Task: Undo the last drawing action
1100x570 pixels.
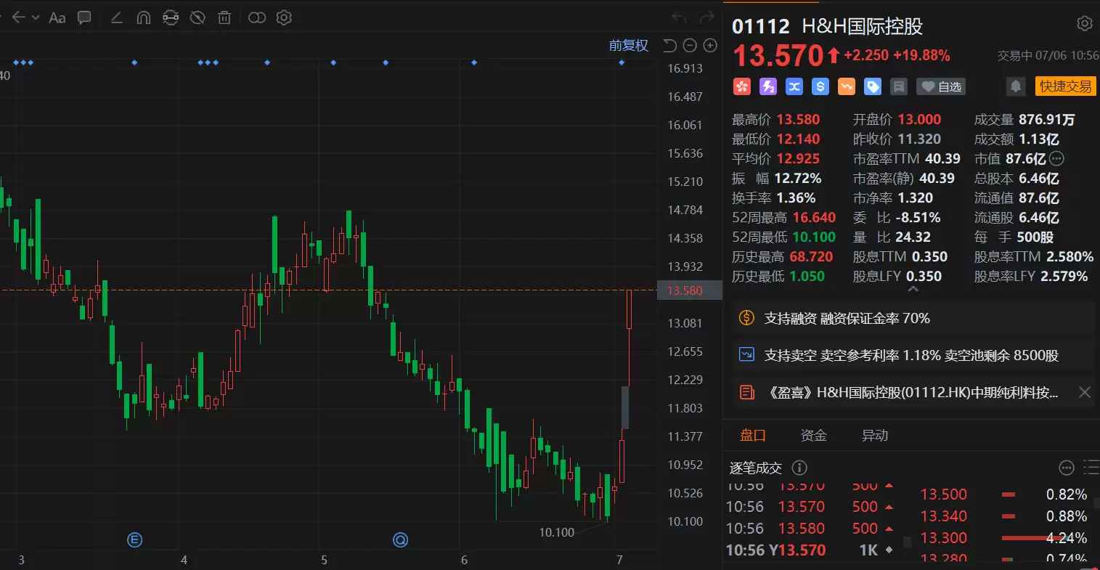Action: pyautogui.click(x=679, y=18)
